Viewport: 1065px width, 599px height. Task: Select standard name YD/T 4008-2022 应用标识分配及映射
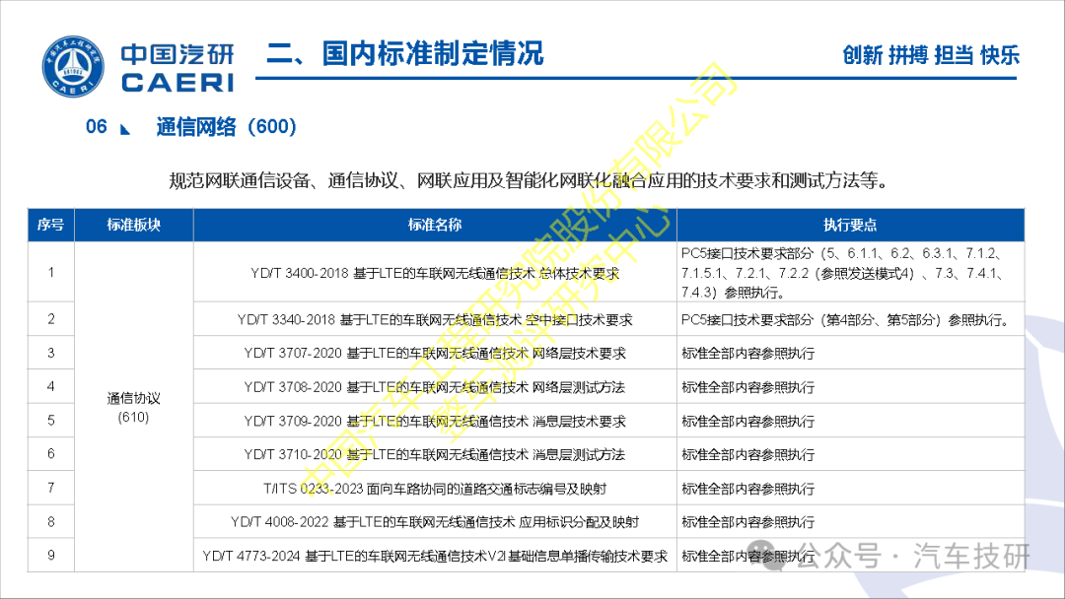[x=435, y=522]
